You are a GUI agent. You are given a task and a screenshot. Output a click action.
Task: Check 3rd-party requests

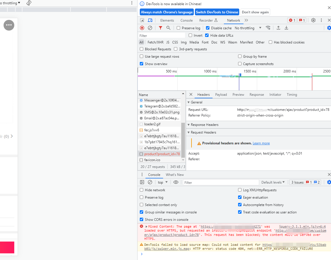click(176, 49)
